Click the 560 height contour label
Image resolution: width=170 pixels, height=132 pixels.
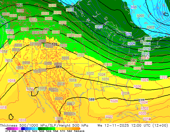[x=134, y=60]
